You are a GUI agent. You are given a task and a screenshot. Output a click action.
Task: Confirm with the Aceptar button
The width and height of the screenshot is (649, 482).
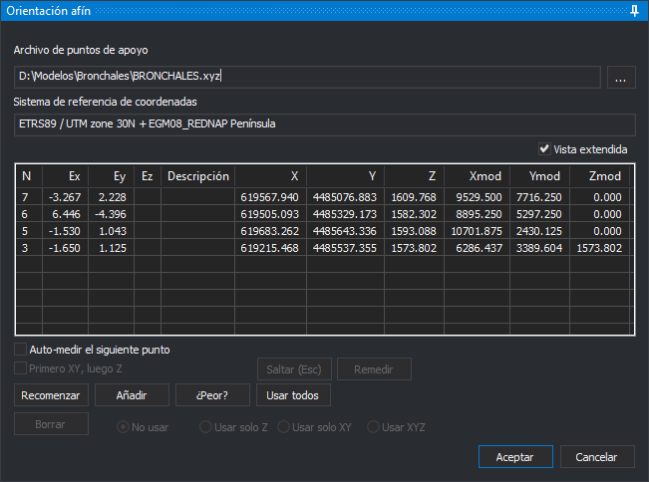[515, 457]
